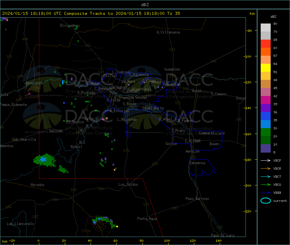Click the R_Padre map label
Image resolution: width=290 pixels, height=245 pixels.
[x=185, y=121]
